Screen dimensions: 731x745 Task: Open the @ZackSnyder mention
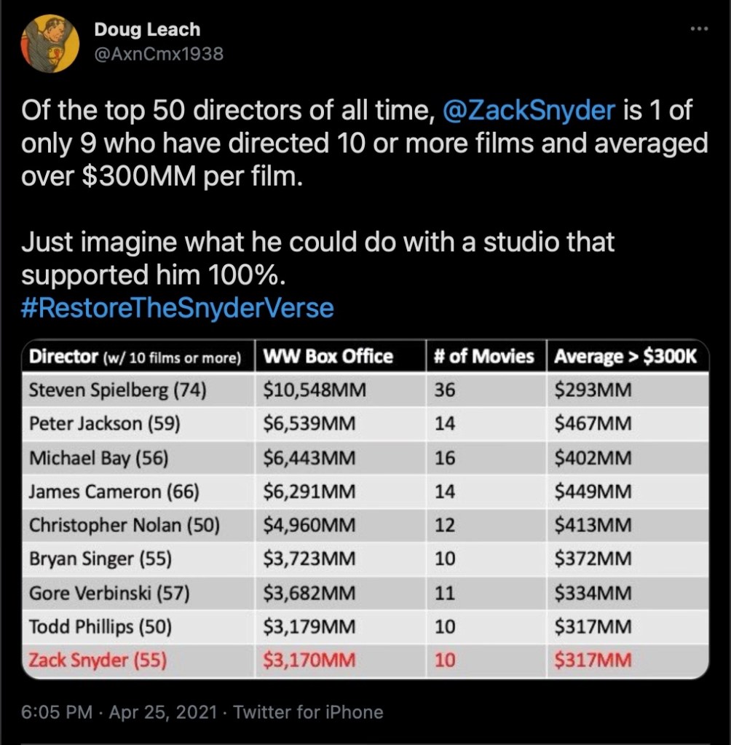pyautogui.click(x=530, y=111)
